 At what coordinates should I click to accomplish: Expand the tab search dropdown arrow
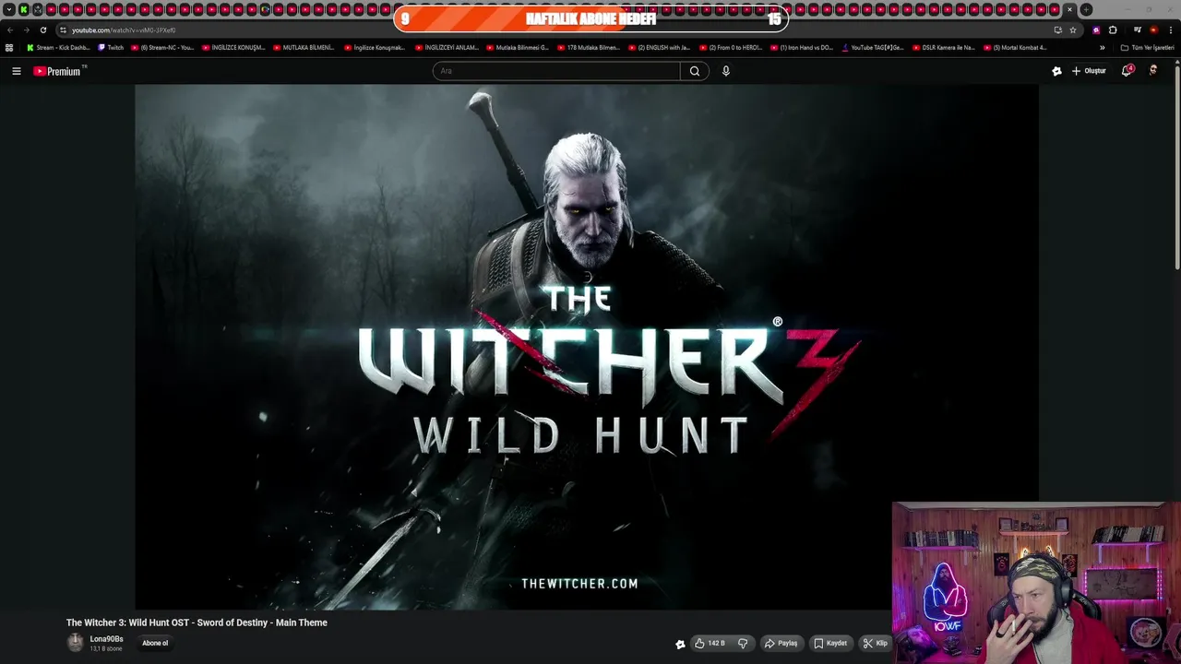10,9
